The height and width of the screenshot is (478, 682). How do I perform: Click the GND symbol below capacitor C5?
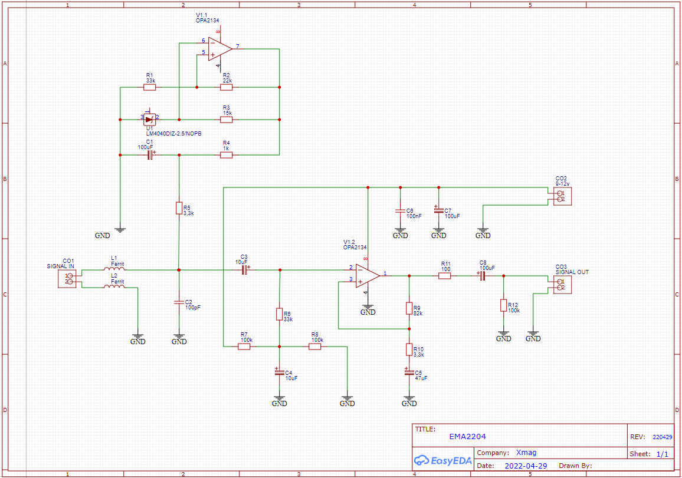(x=409, y=401)
